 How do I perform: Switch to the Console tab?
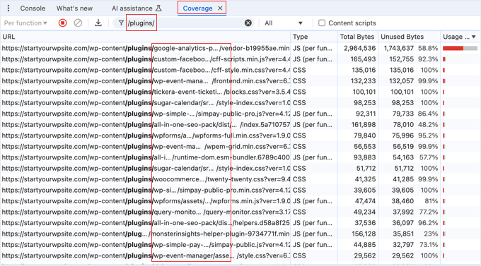(x=33, y=8)
